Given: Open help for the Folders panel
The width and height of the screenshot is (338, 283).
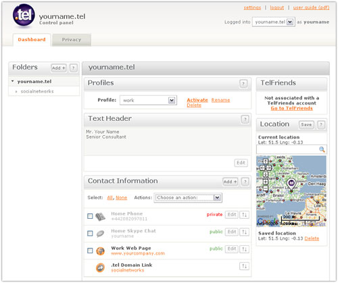Looking at the screenshot, I should [73, 68].
